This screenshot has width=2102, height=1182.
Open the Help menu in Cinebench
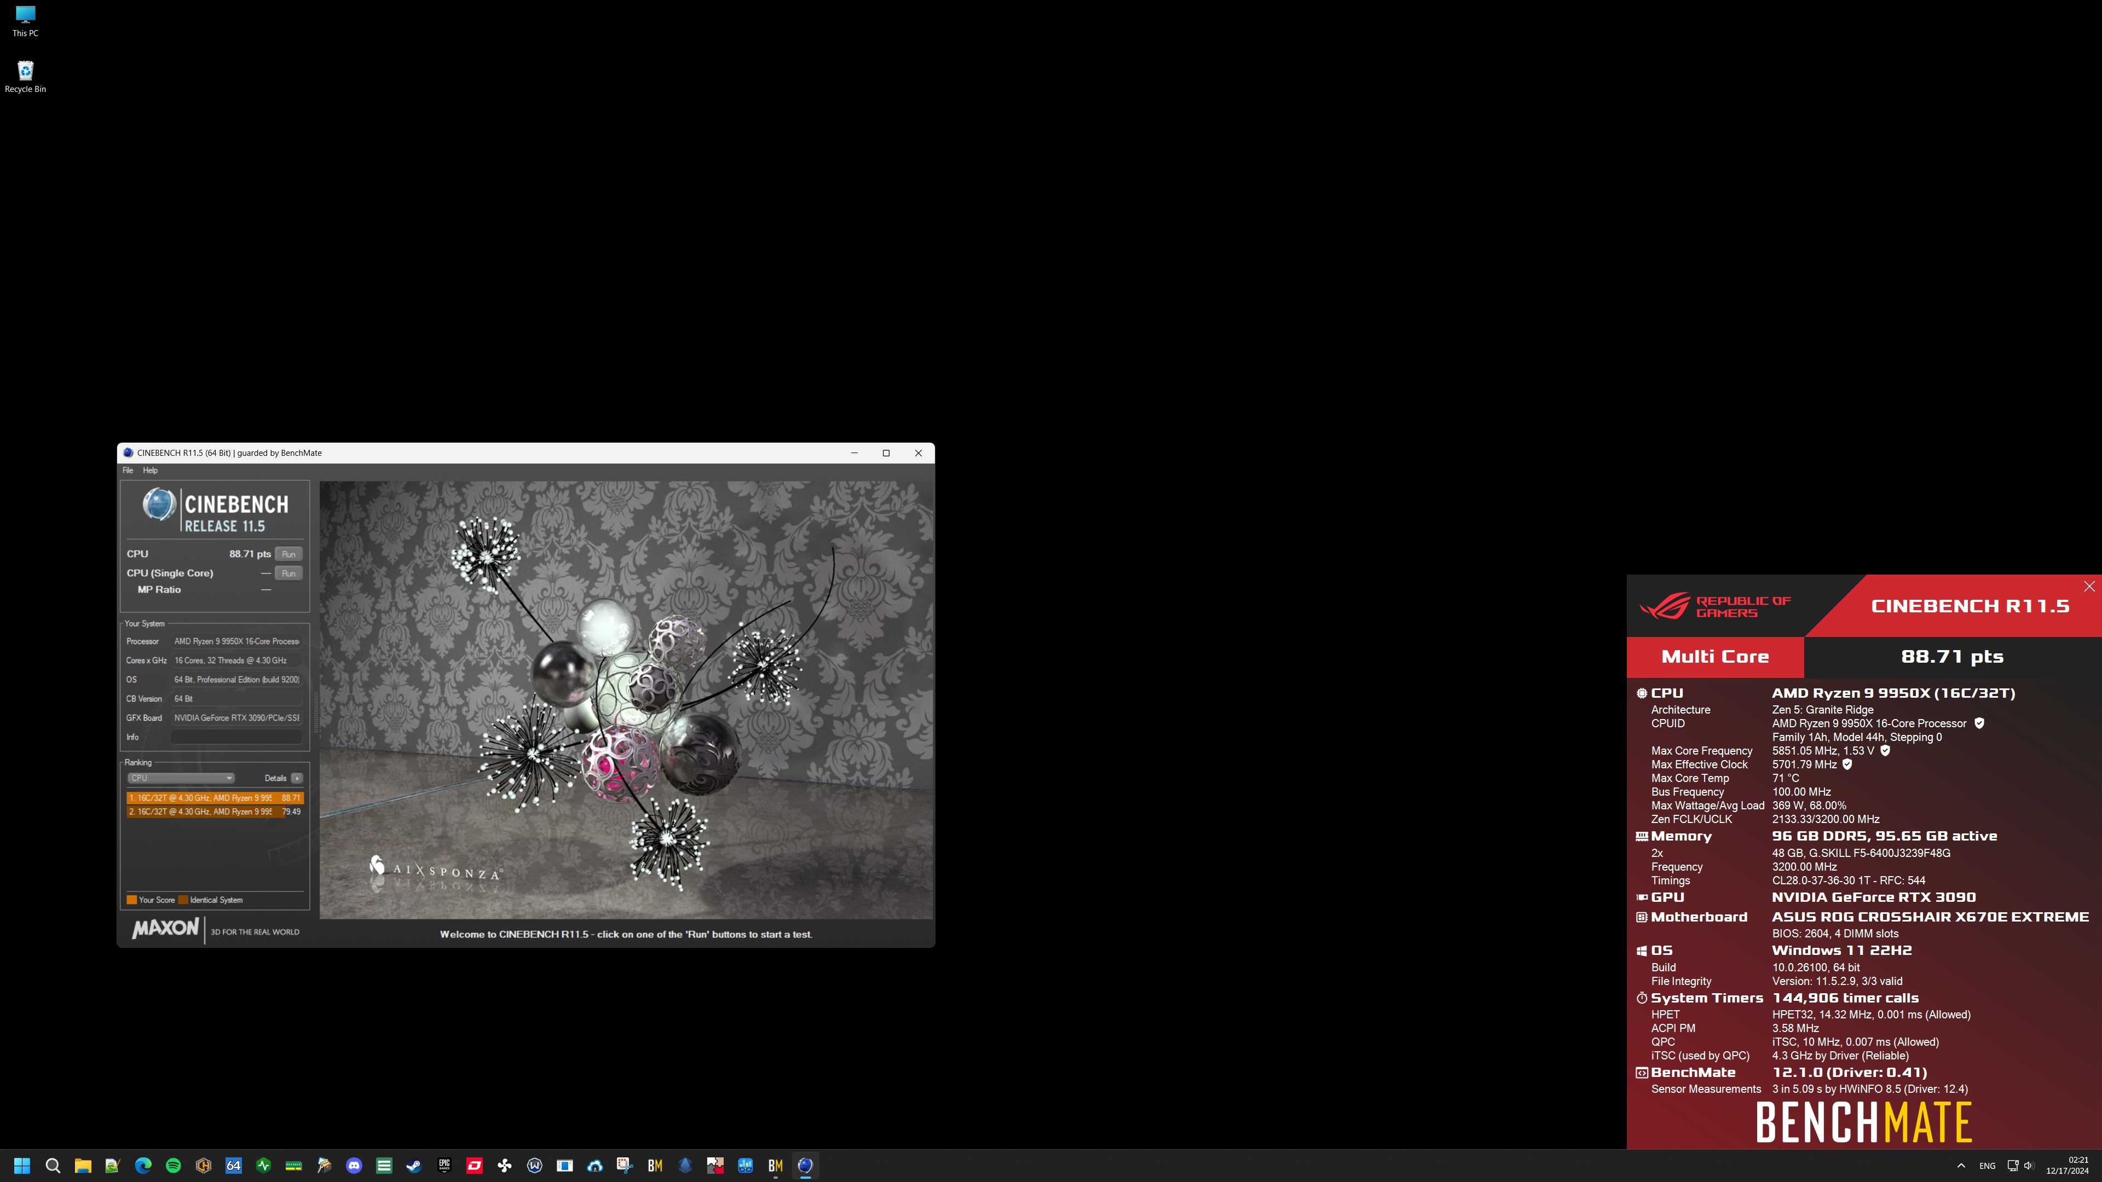[150, 471]
